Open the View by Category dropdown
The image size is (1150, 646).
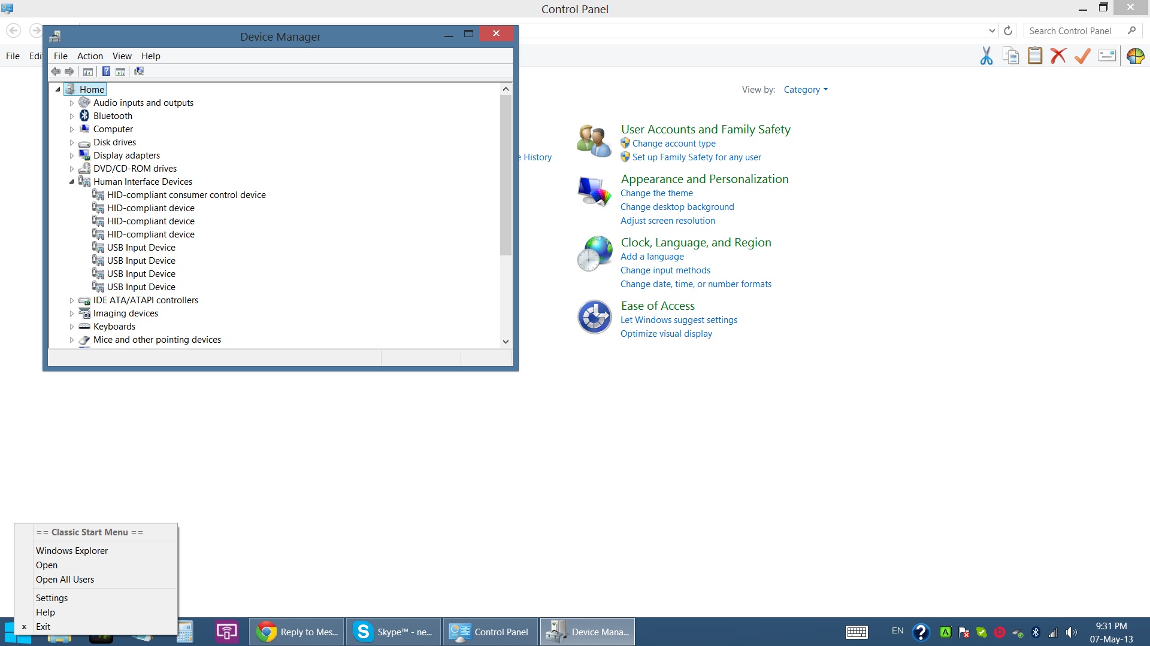point(806,90)
